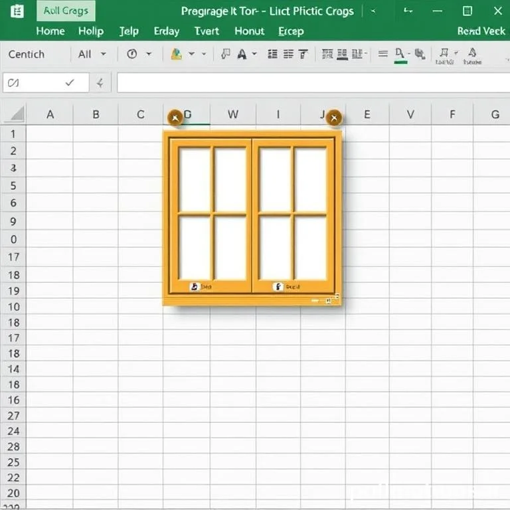Select column B header
Viewport: 510px width, 510px height.
tap(96, 114)
